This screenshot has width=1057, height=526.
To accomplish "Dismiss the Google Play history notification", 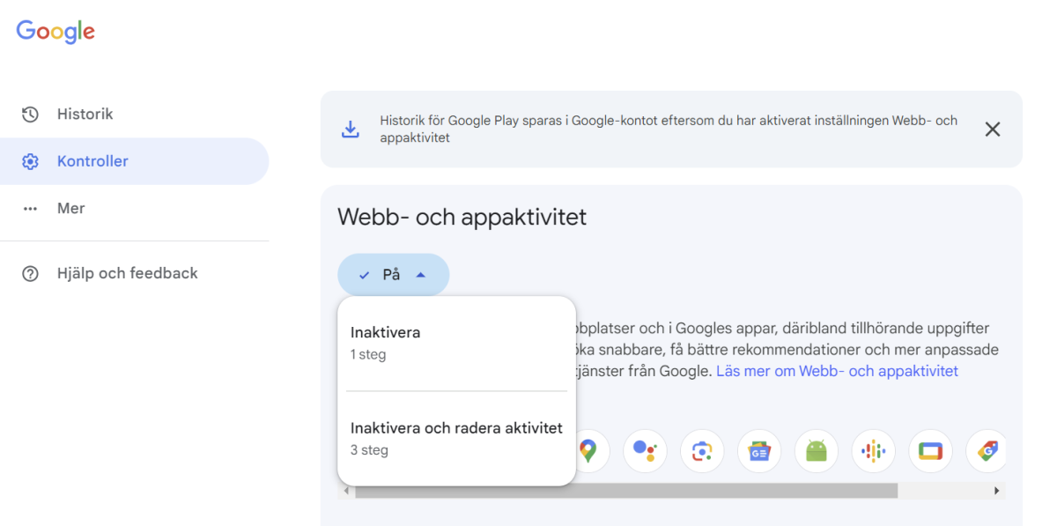I will (x=992, y=129).
